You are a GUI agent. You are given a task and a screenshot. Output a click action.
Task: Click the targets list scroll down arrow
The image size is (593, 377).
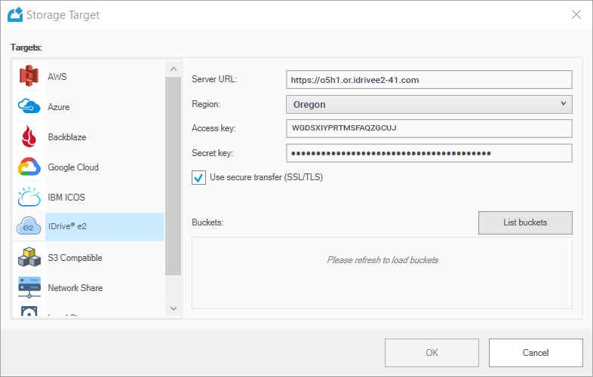(x=174, y=308)
